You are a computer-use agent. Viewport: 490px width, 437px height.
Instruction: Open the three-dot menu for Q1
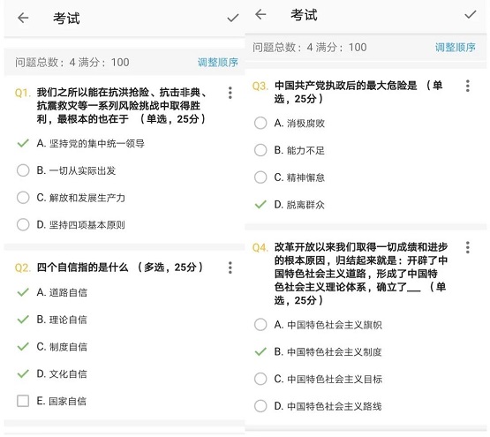[x=230, y=93]
